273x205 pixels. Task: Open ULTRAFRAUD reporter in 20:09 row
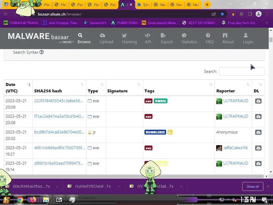point(236,101)
